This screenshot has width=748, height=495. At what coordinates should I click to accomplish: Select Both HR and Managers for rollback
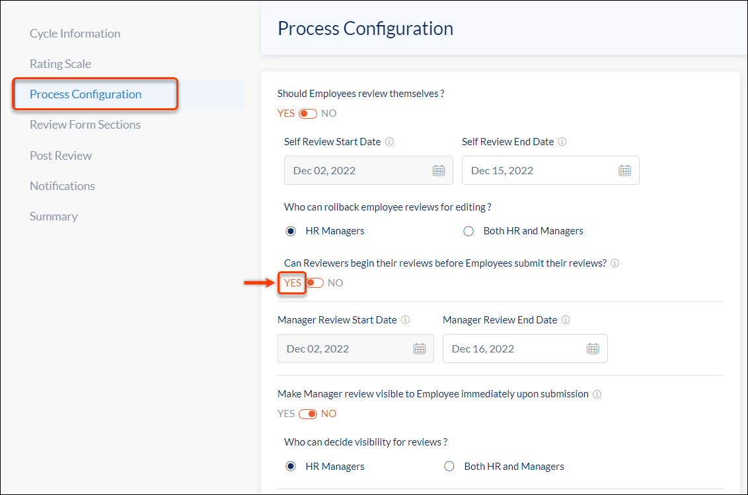(468, 231)
